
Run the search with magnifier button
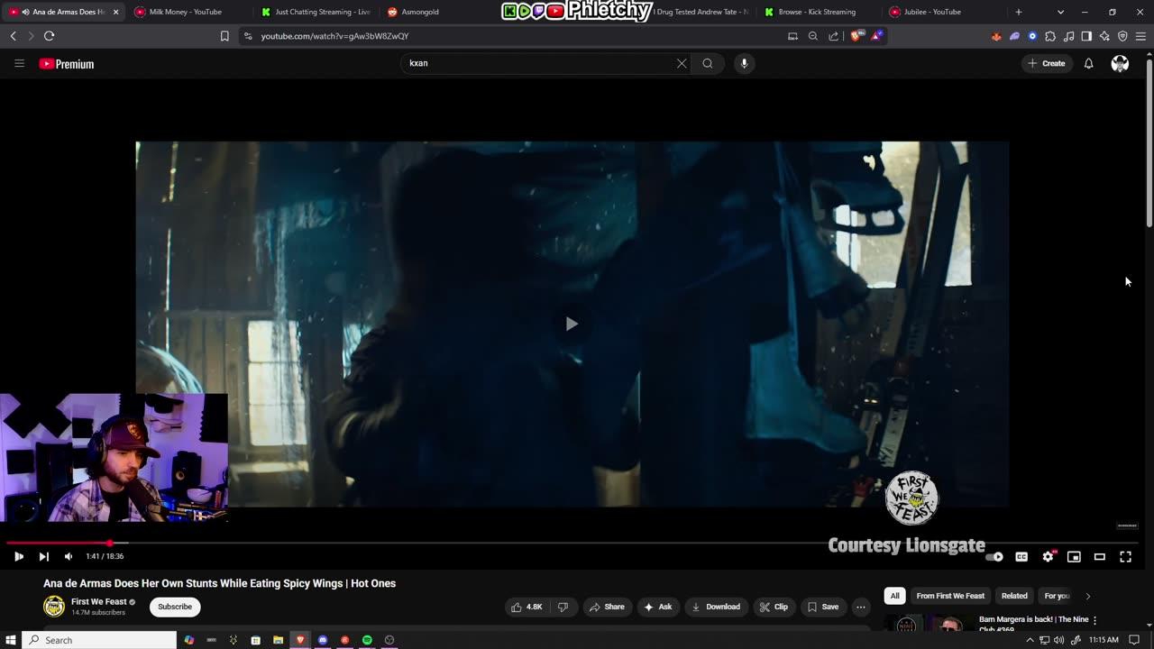tap(708, 63)
